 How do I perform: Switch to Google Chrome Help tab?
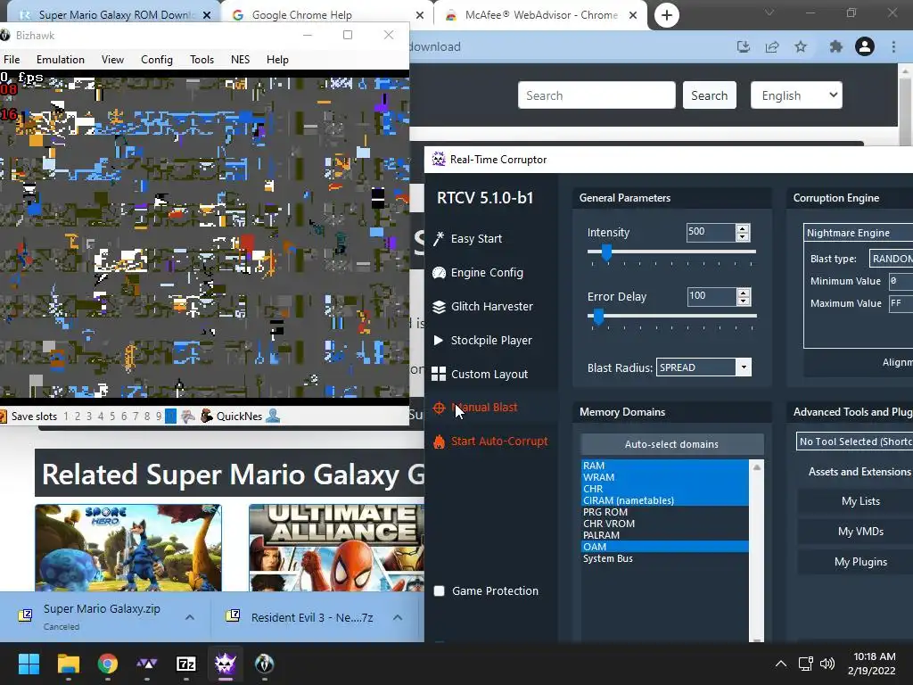(327, 15)
